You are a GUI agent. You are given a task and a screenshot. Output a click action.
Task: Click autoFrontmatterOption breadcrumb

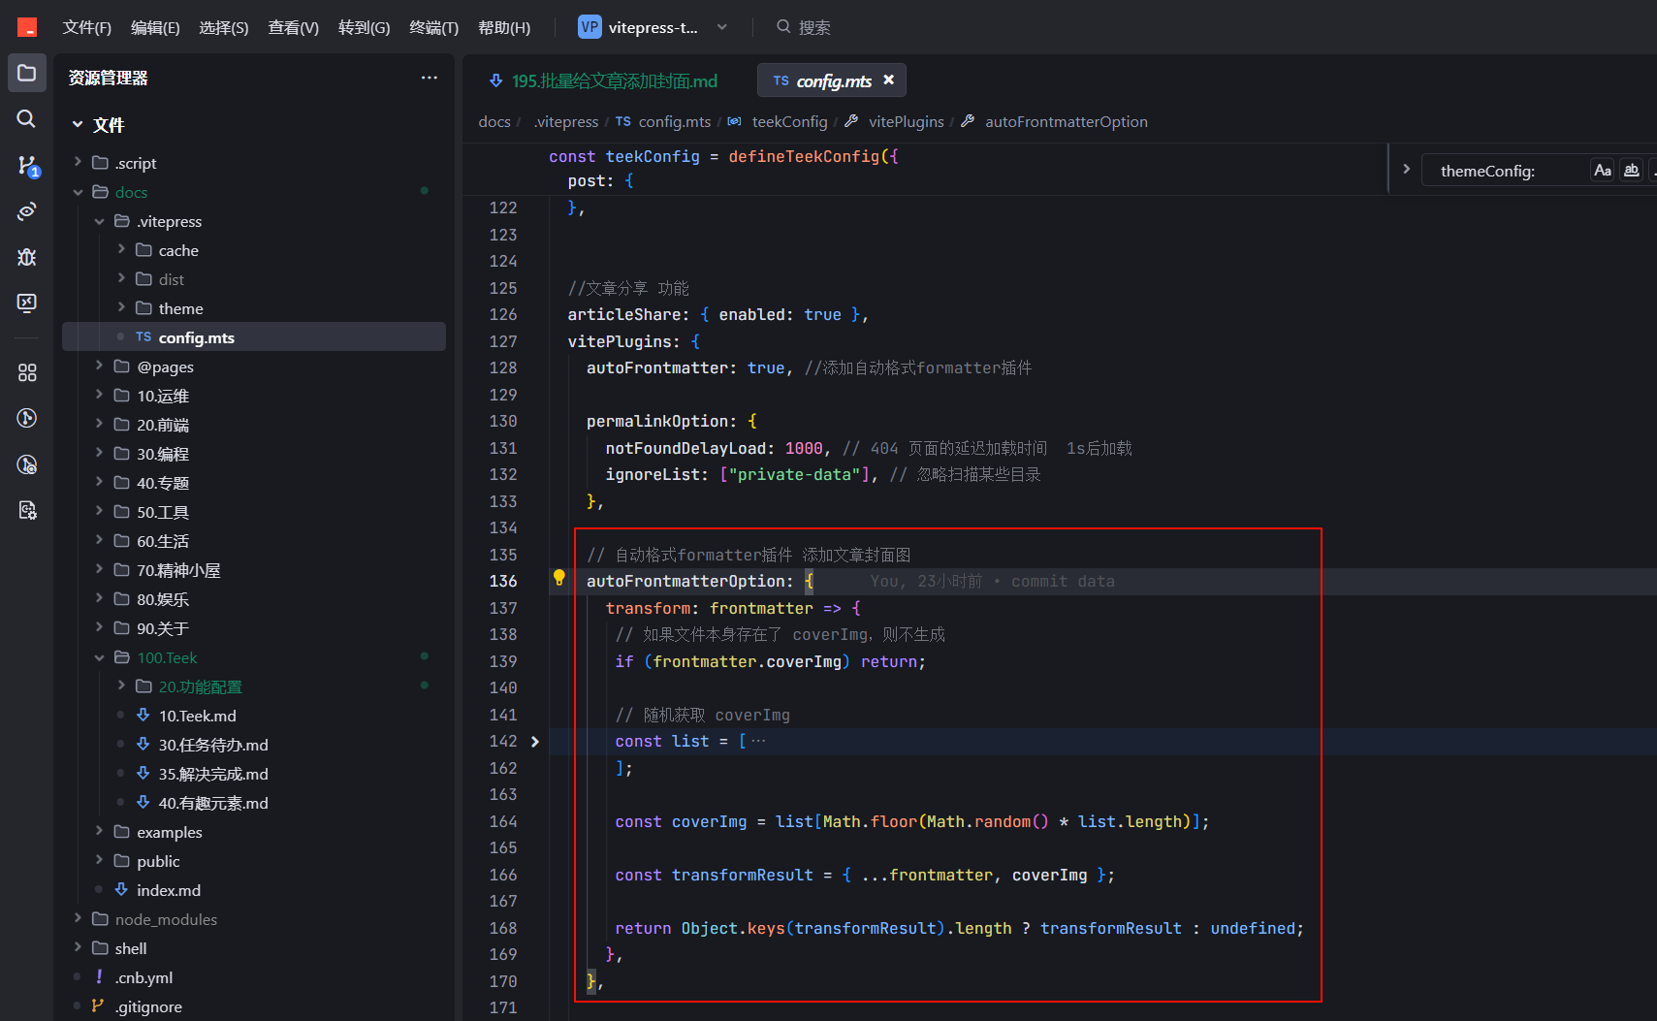[1067, 121]
